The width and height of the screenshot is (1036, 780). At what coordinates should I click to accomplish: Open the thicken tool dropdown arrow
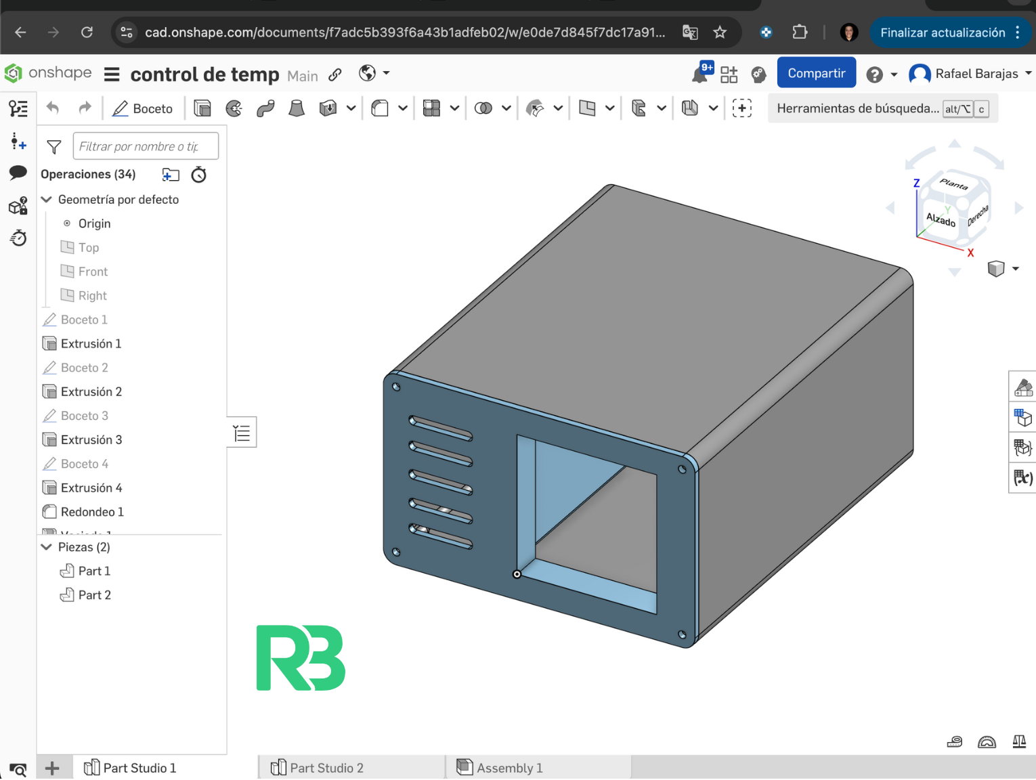[x=351, y=108]
